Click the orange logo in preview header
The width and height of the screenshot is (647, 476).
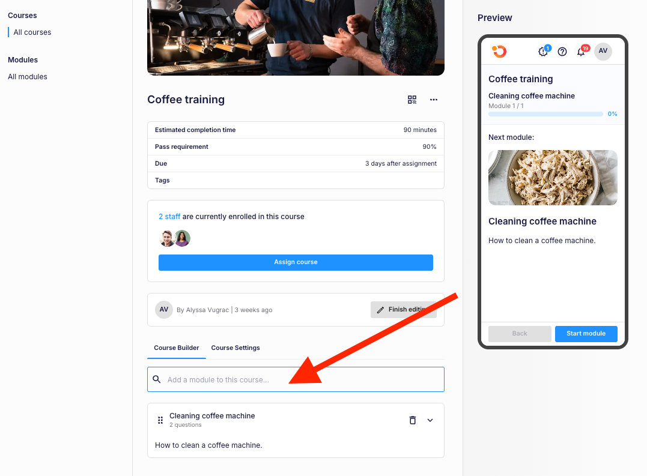pos(499,52)
